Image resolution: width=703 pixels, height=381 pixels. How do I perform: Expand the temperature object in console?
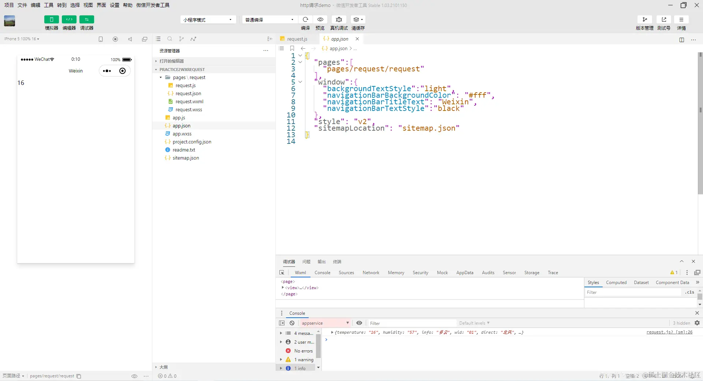(332, 332)
